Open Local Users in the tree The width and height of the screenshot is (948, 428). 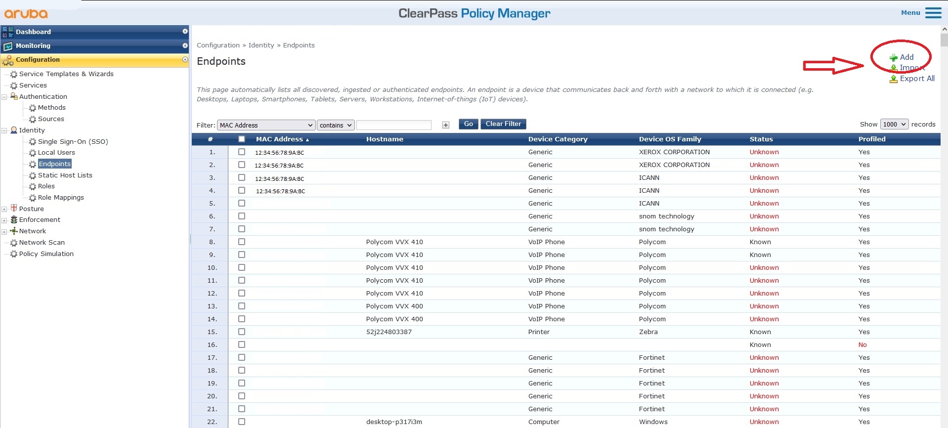[x=56, y=153]
